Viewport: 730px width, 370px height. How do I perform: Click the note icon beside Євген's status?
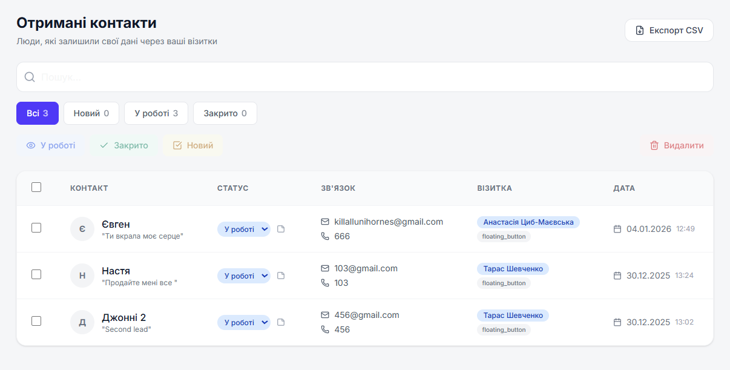[x=281, y=229]
